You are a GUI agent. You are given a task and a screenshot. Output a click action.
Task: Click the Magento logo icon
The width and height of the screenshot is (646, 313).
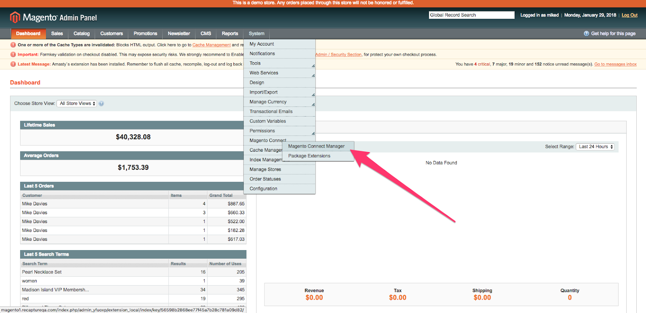[15, 17]
